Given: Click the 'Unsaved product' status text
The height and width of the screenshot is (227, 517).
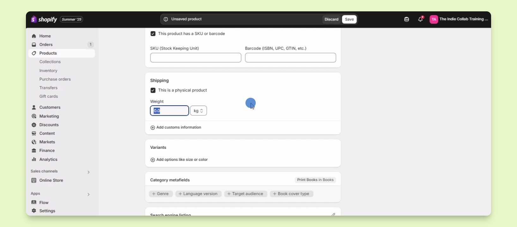Looking at the screenshot, I should pos(186,19).
